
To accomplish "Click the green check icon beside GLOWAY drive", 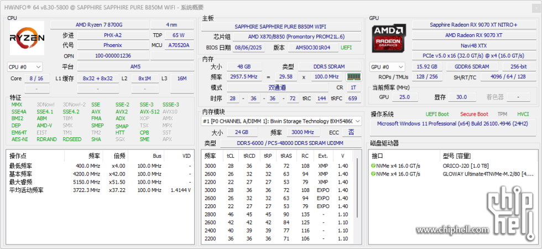I will (x=373, y=174).
